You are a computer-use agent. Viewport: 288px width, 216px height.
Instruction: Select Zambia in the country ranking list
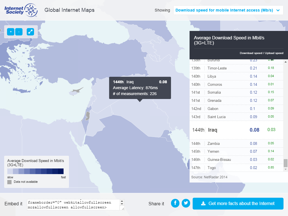pos(236,143)
